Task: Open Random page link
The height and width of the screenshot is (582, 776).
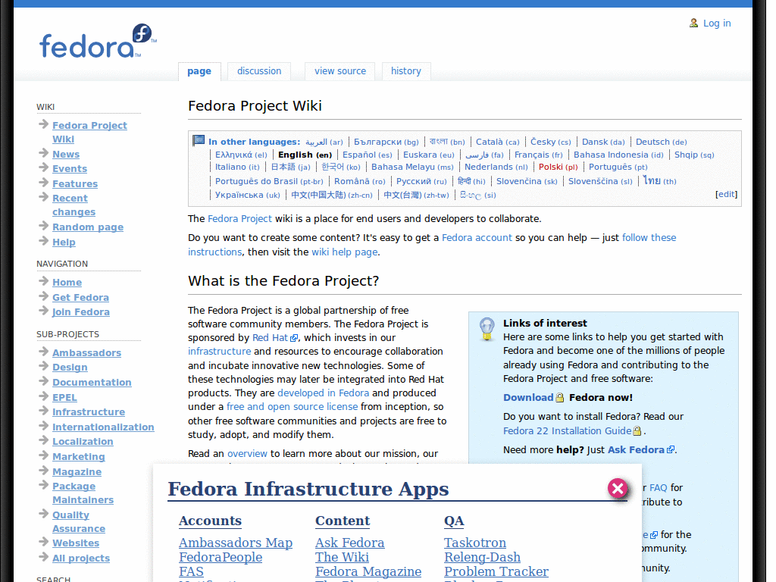Action: [88, 227]
